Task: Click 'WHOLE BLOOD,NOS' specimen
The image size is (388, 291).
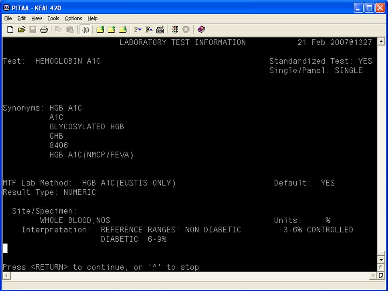Action: pos(75,221)
